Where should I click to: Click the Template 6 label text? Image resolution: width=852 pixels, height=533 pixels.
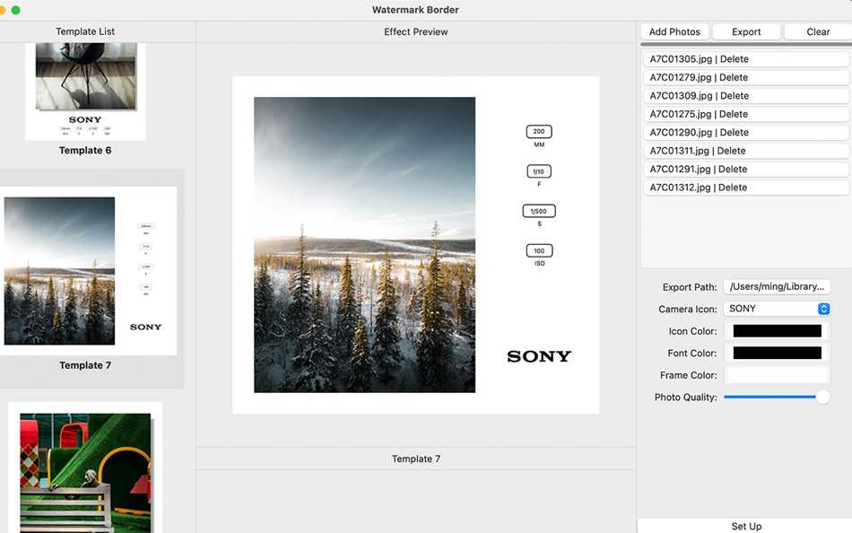point(85,150)
